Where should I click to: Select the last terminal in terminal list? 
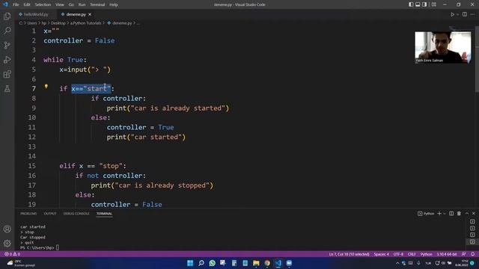coord(472,241)
